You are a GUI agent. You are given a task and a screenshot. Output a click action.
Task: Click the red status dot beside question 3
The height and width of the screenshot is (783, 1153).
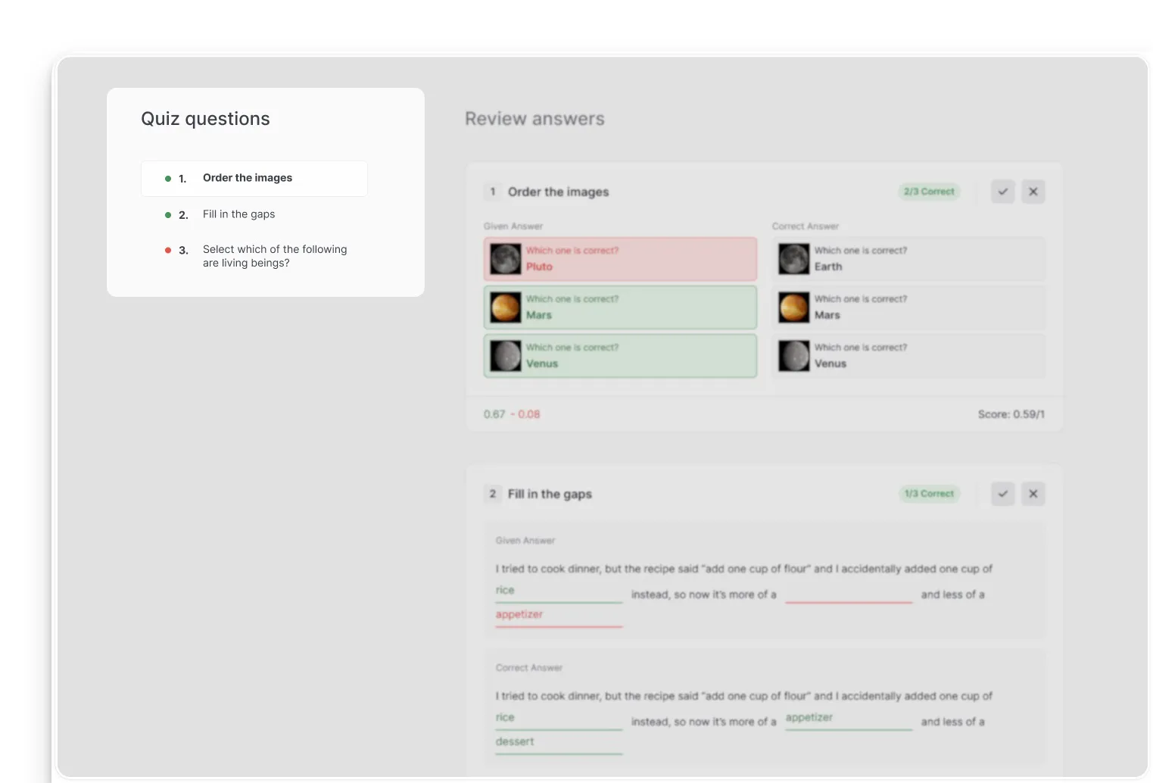pyautogui.click(x=168, y=250)
